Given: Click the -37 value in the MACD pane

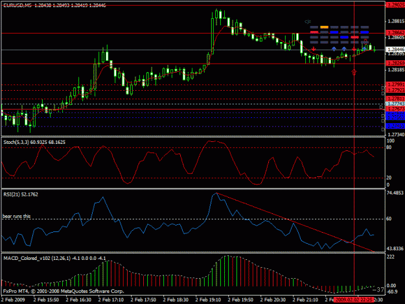Looking at the screenshot, I should coord(378,290).
